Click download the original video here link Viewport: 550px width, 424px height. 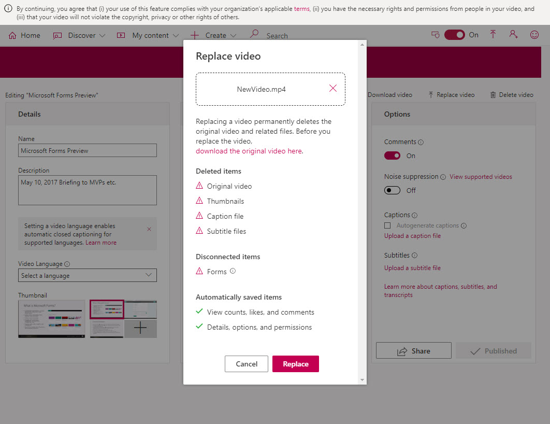[x=249, y=151]
